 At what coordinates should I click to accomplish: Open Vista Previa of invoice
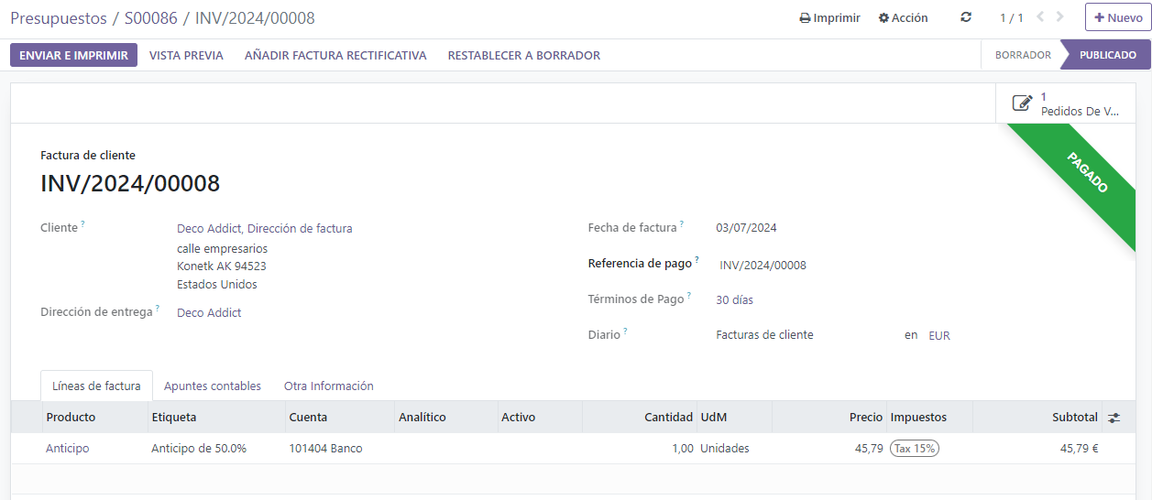pos(186,55)
